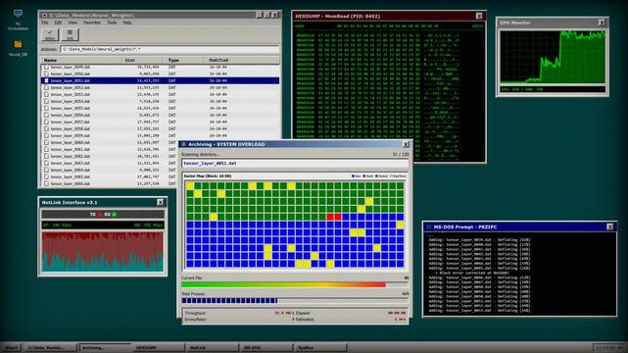628x353 pixels.
Task: Open the Tools menu
Action: click(112, 23)
